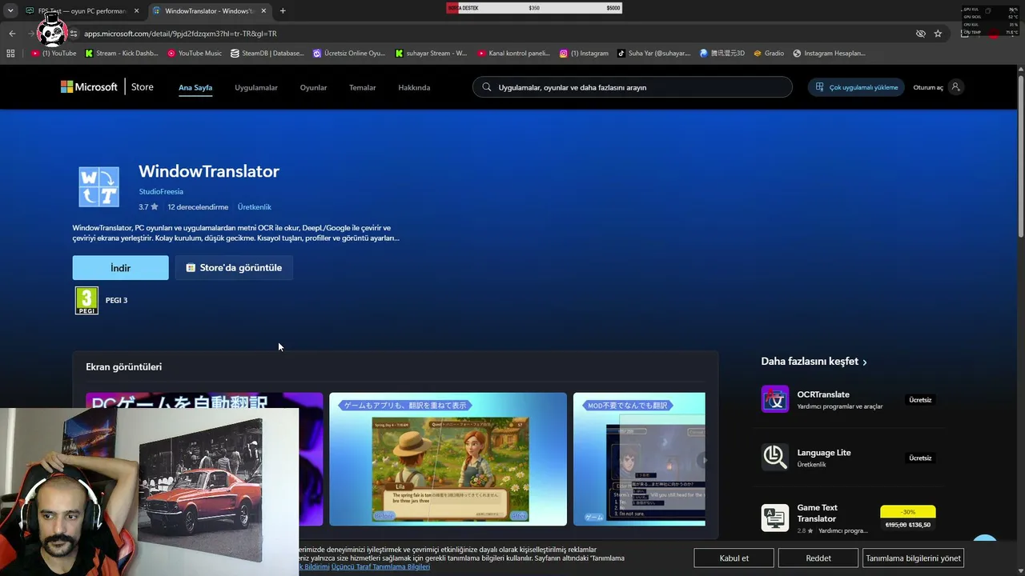Open the Üretkenlik category link under title
The image size is (1025, 576).
point(255,207)
